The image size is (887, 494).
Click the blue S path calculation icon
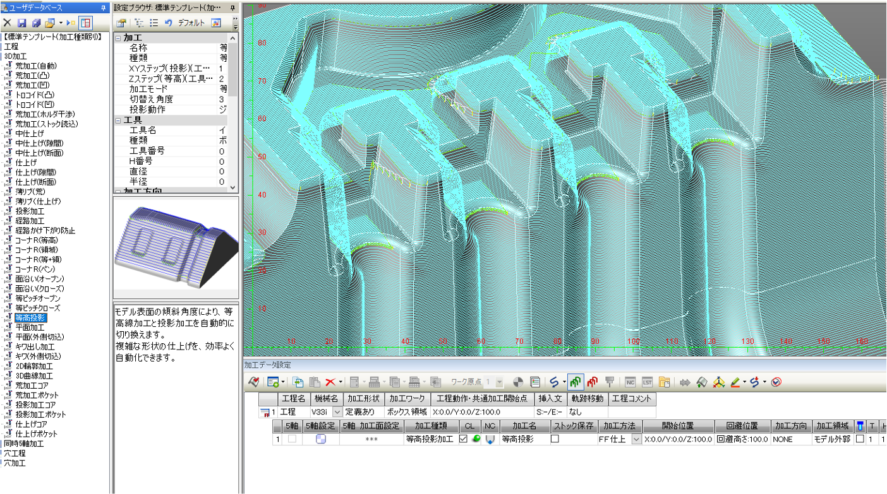click(553, 382)
